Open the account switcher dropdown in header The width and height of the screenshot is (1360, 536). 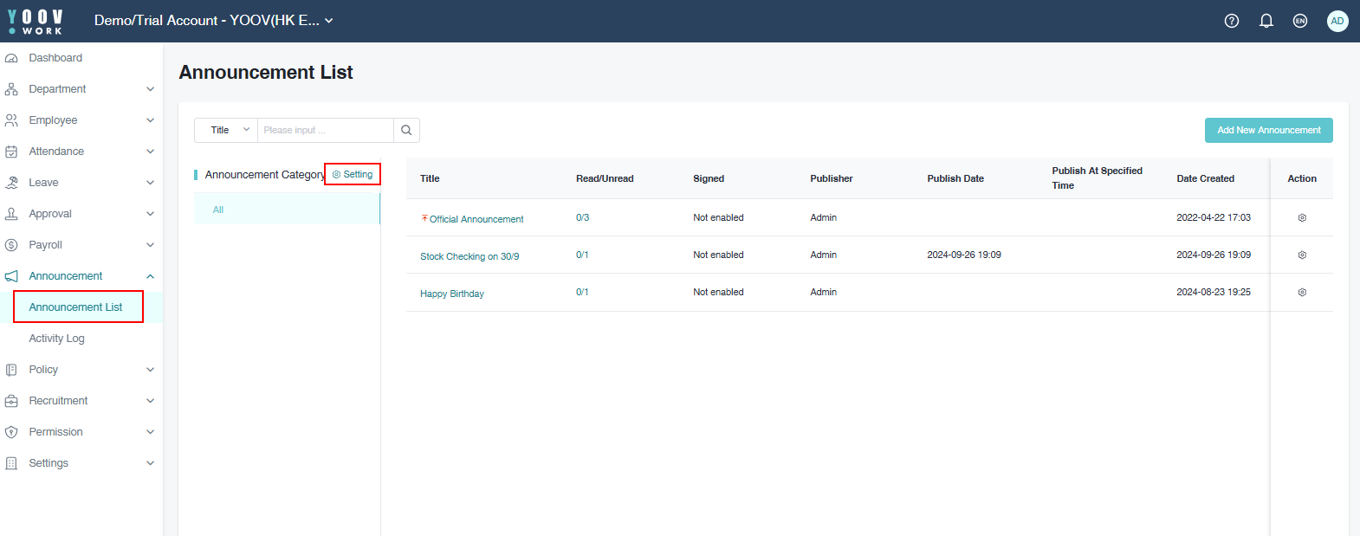(213, 21)
